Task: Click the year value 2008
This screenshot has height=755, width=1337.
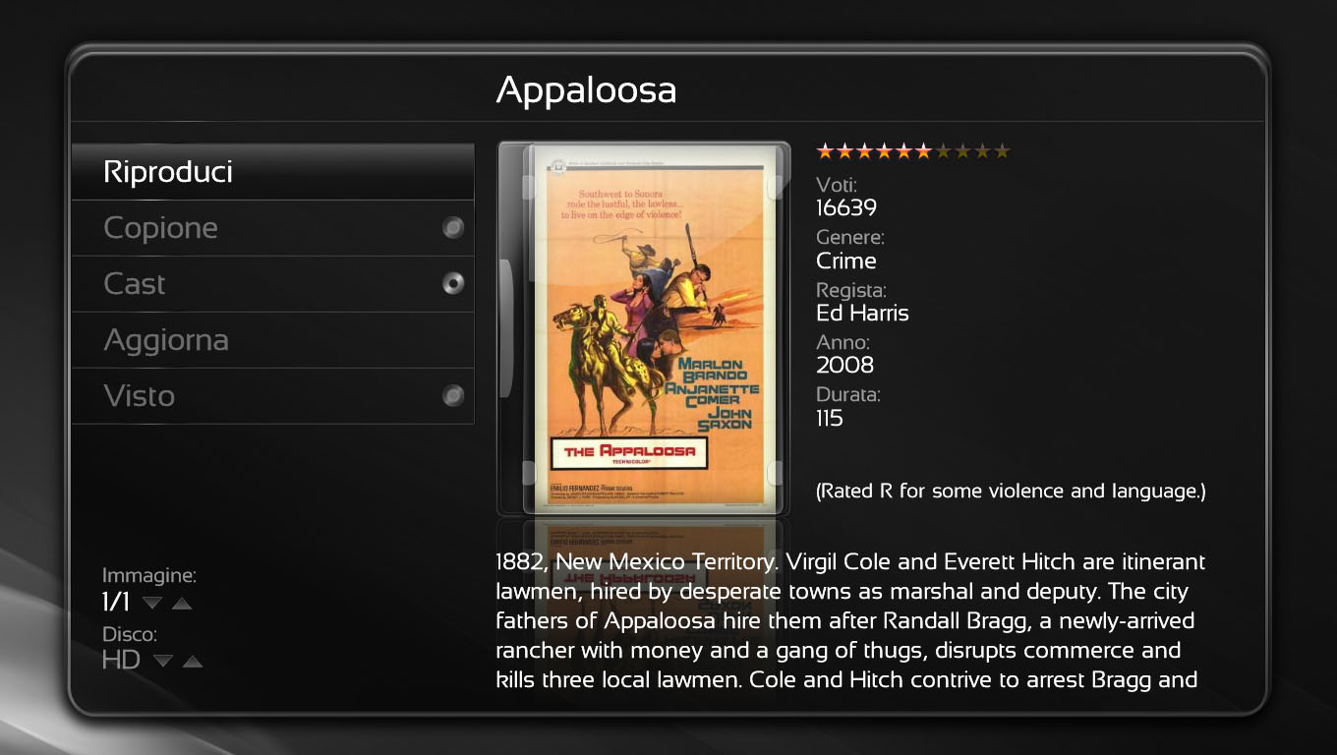Action: [x=844, y=365]
